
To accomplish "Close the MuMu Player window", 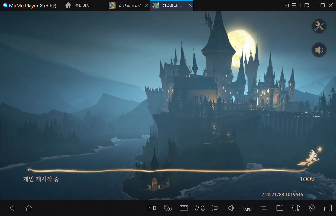I will pyautogui.click(x=331, y=5).
